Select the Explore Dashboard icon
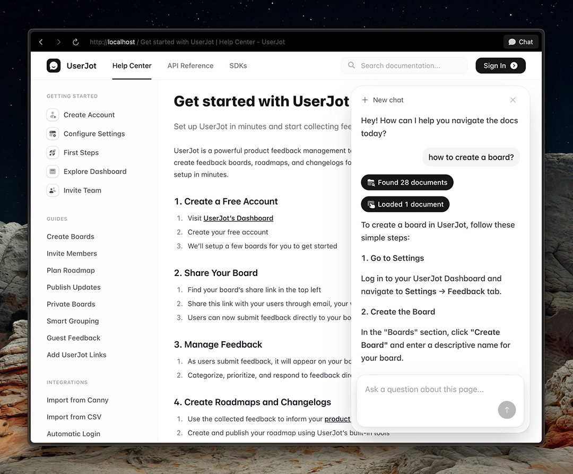 53,171
